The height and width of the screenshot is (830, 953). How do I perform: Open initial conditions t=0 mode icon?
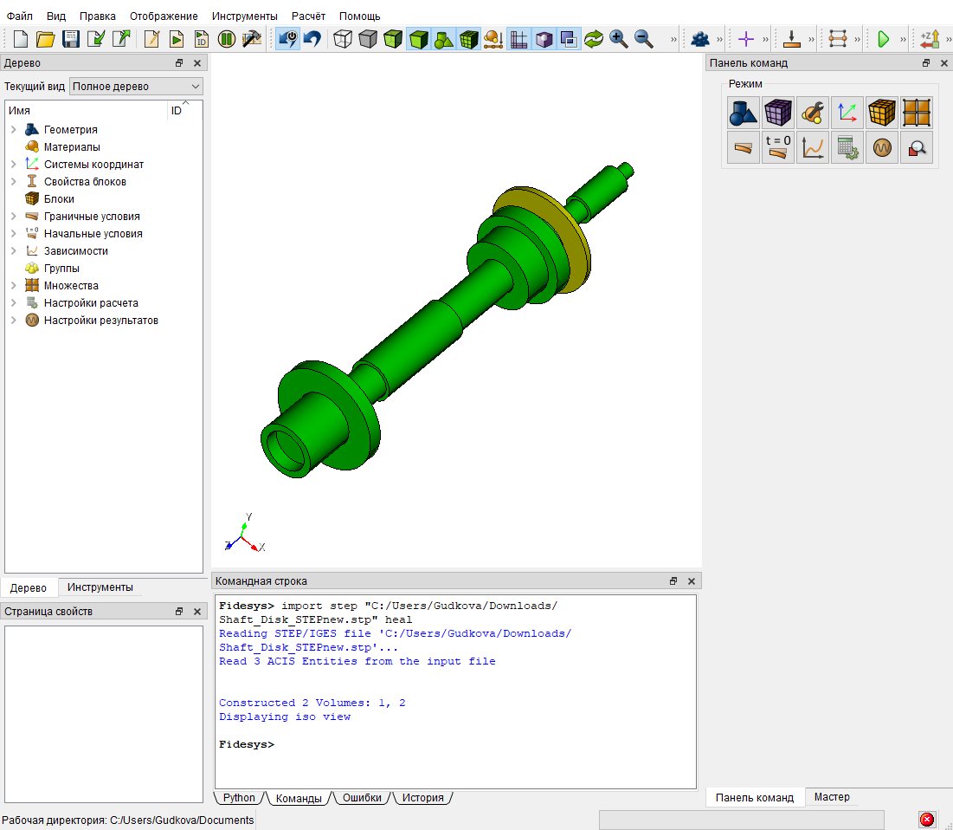pos(778,147)
